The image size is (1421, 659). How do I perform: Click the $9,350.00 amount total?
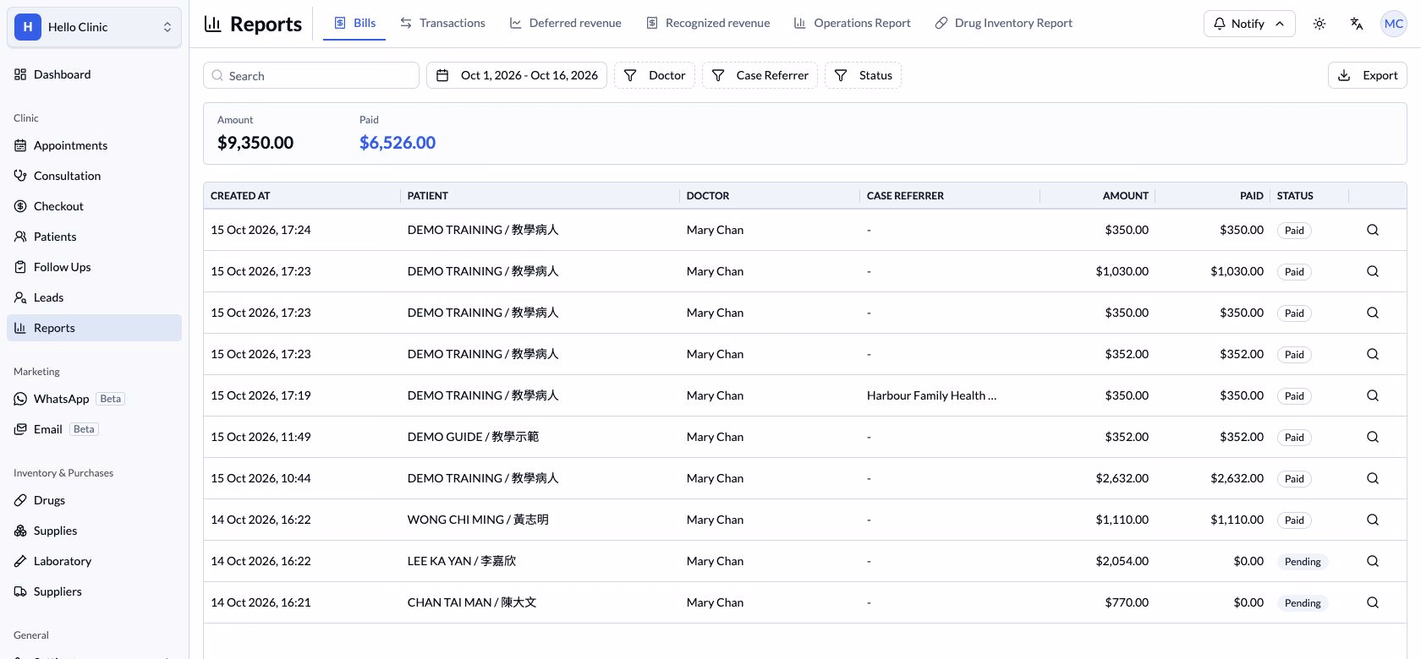pyautogui.click(x=255, y=143)
